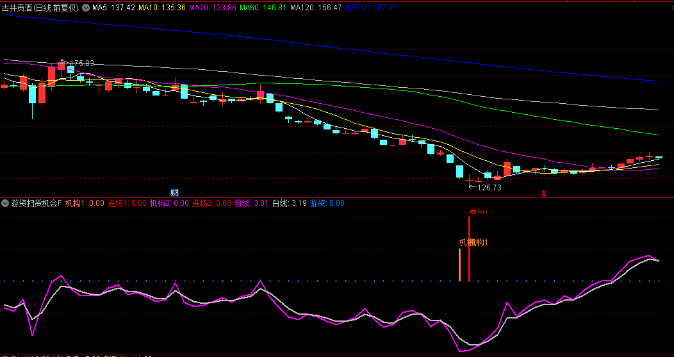The image size is (674, 357).
Task: Click the 白线: 3.19 indicator value
Action: 290,203
